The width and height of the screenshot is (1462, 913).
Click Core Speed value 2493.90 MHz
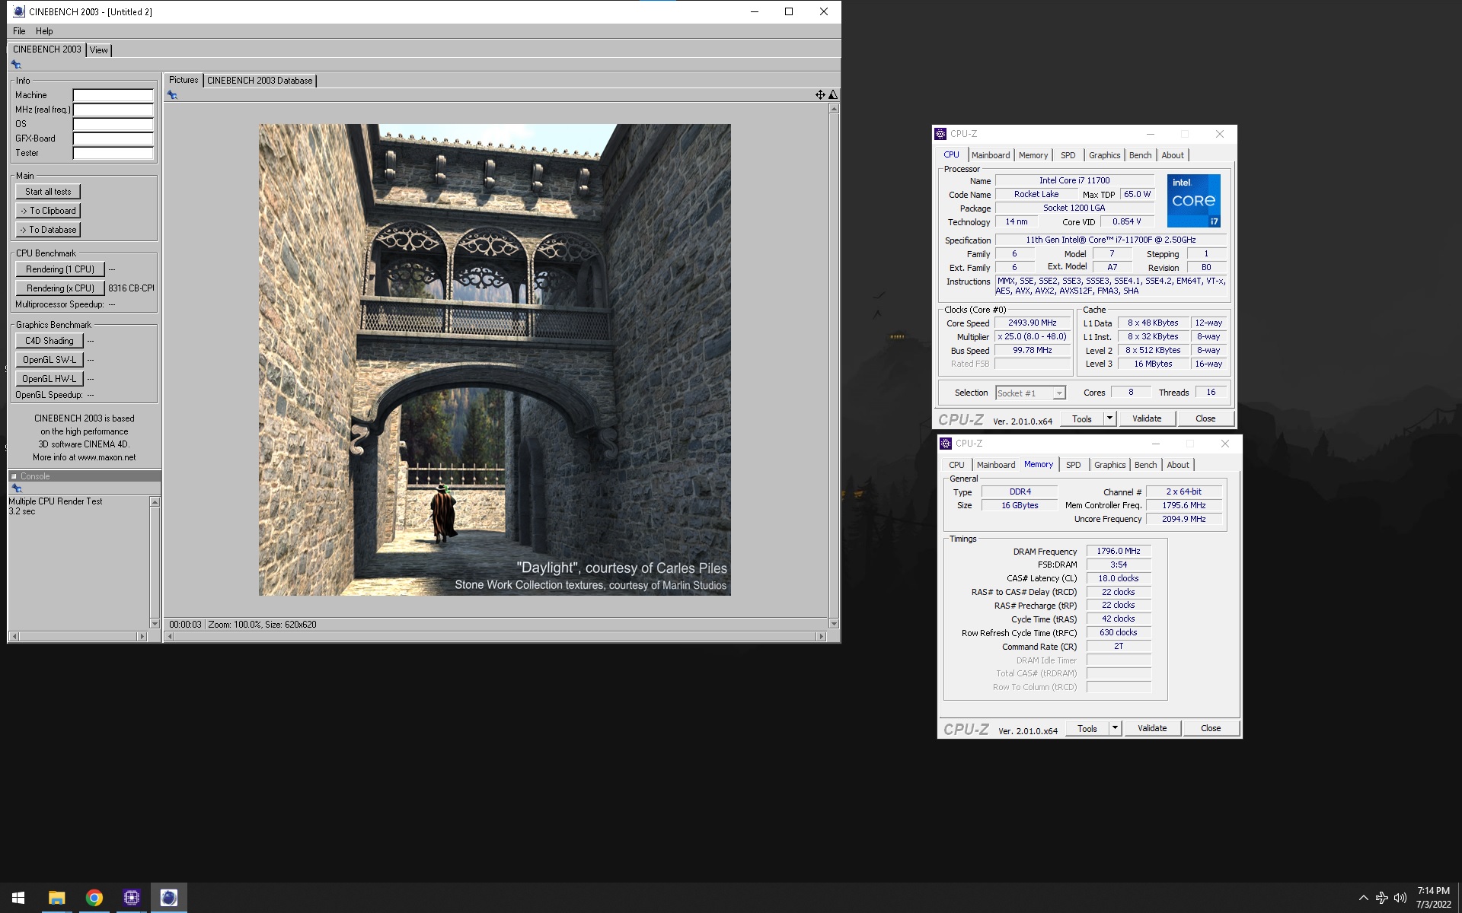click(1032, 323)
